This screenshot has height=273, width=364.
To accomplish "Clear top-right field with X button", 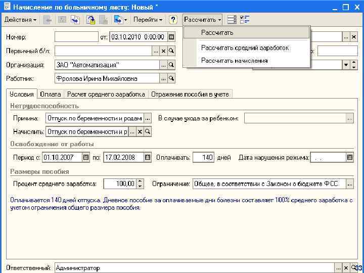I will pyautogui.click(x=354, y=37).
